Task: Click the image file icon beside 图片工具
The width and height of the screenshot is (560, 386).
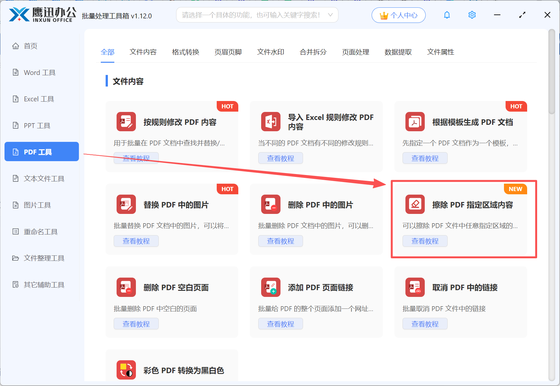Action: click(15, 205)
